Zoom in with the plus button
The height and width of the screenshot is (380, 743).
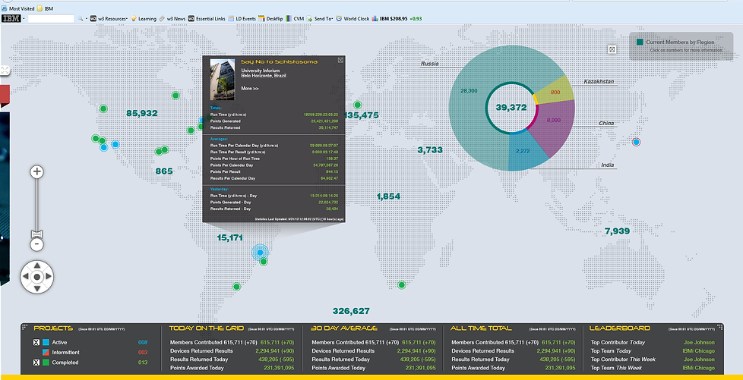coord(37,171)
